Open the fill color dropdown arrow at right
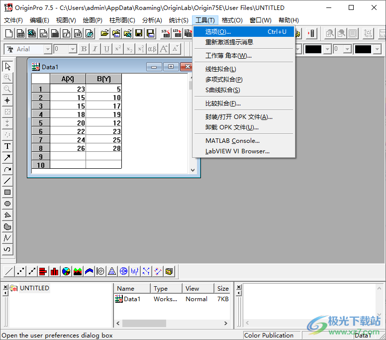This screenshot has width=386, height=340. [x=378, y=49]
